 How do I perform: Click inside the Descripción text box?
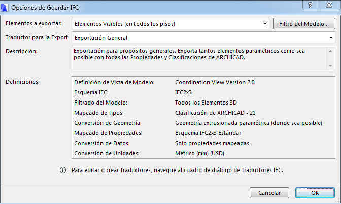point(198,58)
